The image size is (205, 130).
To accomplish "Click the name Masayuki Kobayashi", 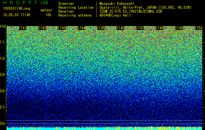I will (117, 4).
